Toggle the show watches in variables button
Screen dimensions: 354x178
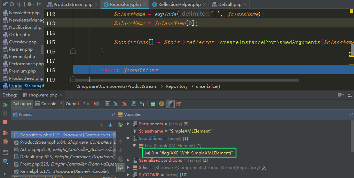(x=120, y=168)
